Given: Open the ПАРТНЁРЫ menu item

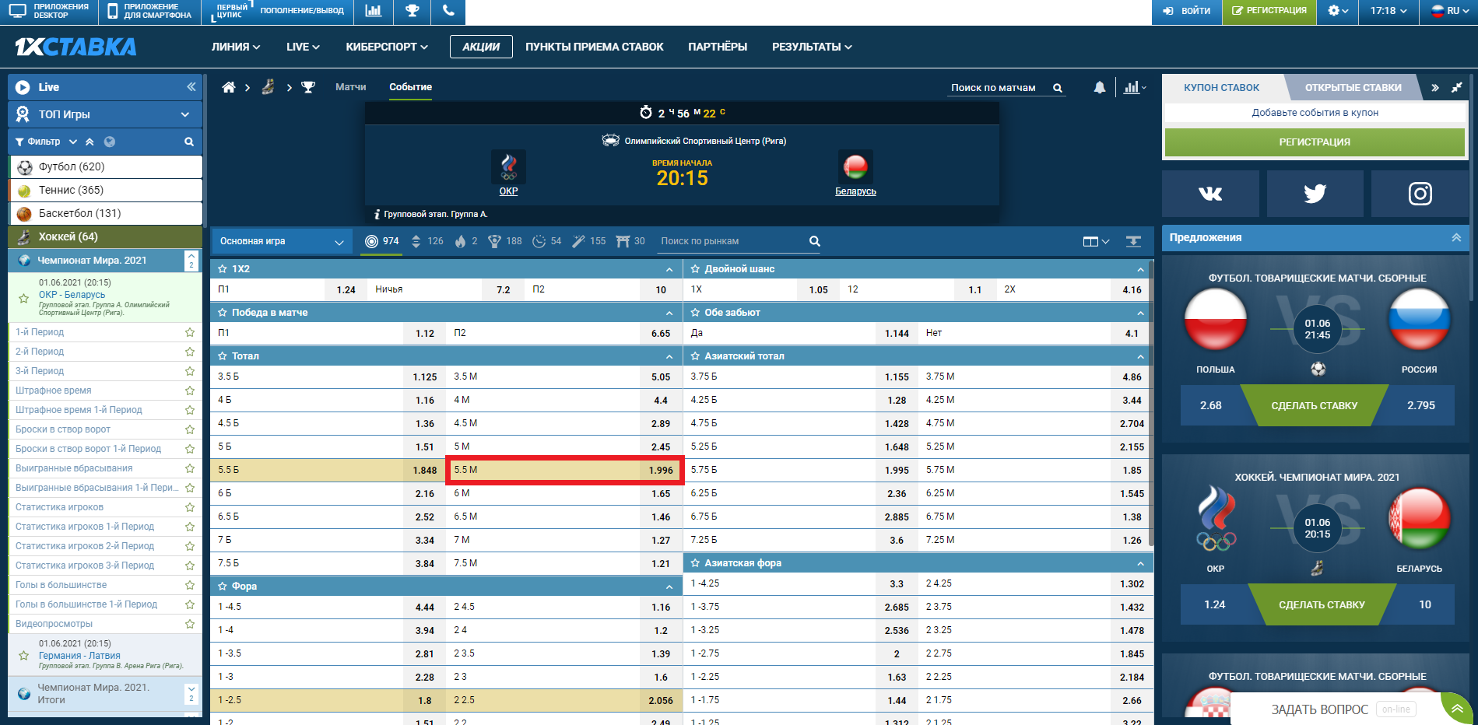Looking at the screenshot, I should [718, 47].
